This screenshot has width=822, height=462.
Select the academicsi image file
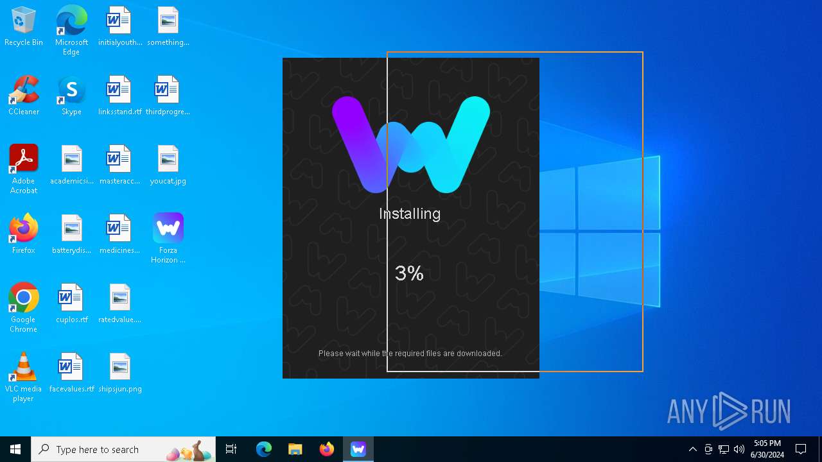coord(72,165)
